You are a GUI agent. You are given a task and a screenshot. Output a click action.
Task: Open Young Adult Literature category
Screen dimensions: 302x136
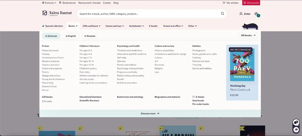53,79
